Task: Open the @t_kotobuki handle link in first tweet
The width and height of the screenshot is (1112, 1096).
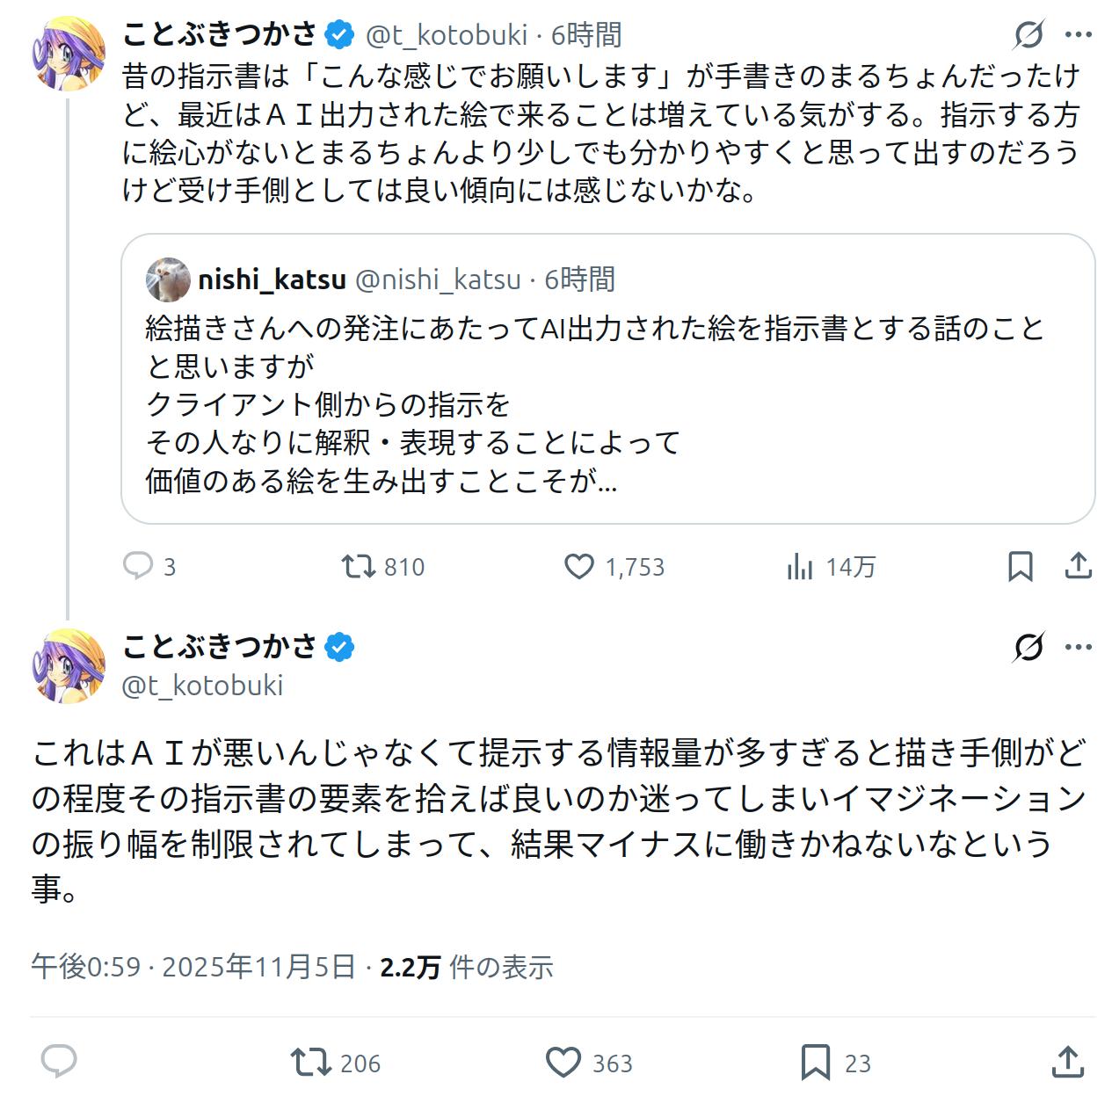Action: tap(446, 35)
